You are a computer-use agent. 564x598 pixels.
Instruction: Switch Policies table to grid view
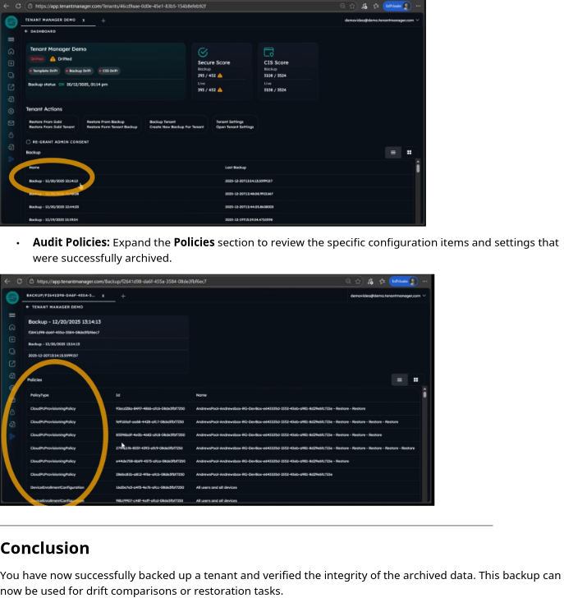point(415,379)
